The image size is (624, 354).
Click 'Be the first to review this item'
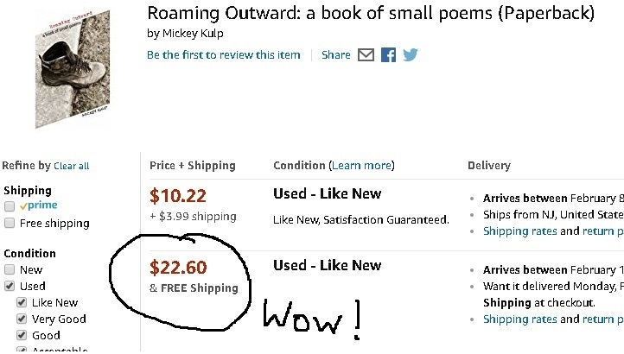coord(224,54)
